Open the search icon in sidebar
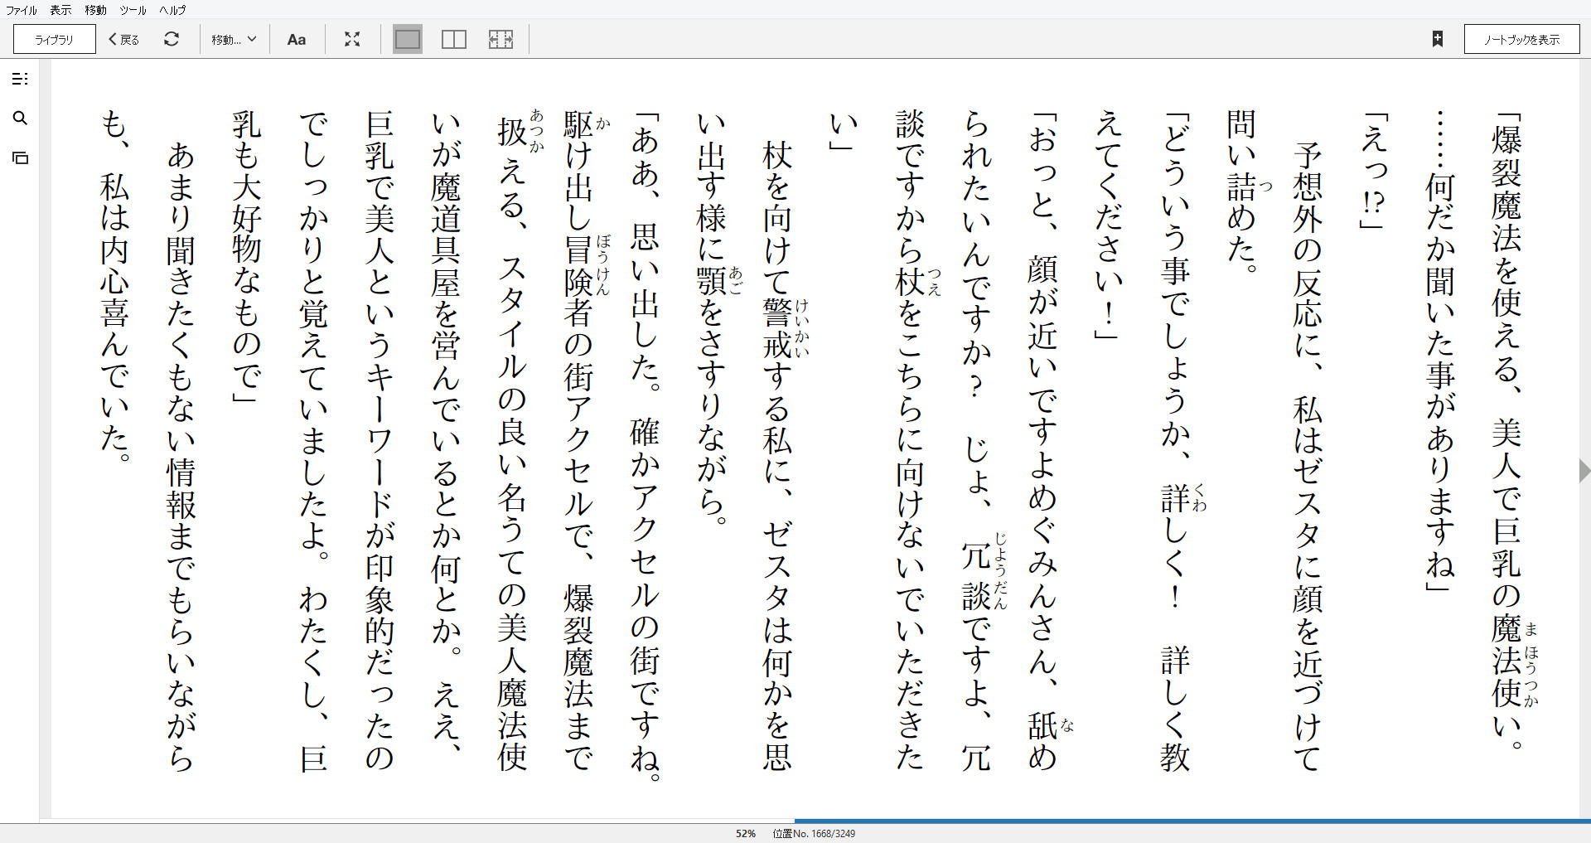Image resolution: width=1591 pixels, height=843 pixels. point(20,119)
